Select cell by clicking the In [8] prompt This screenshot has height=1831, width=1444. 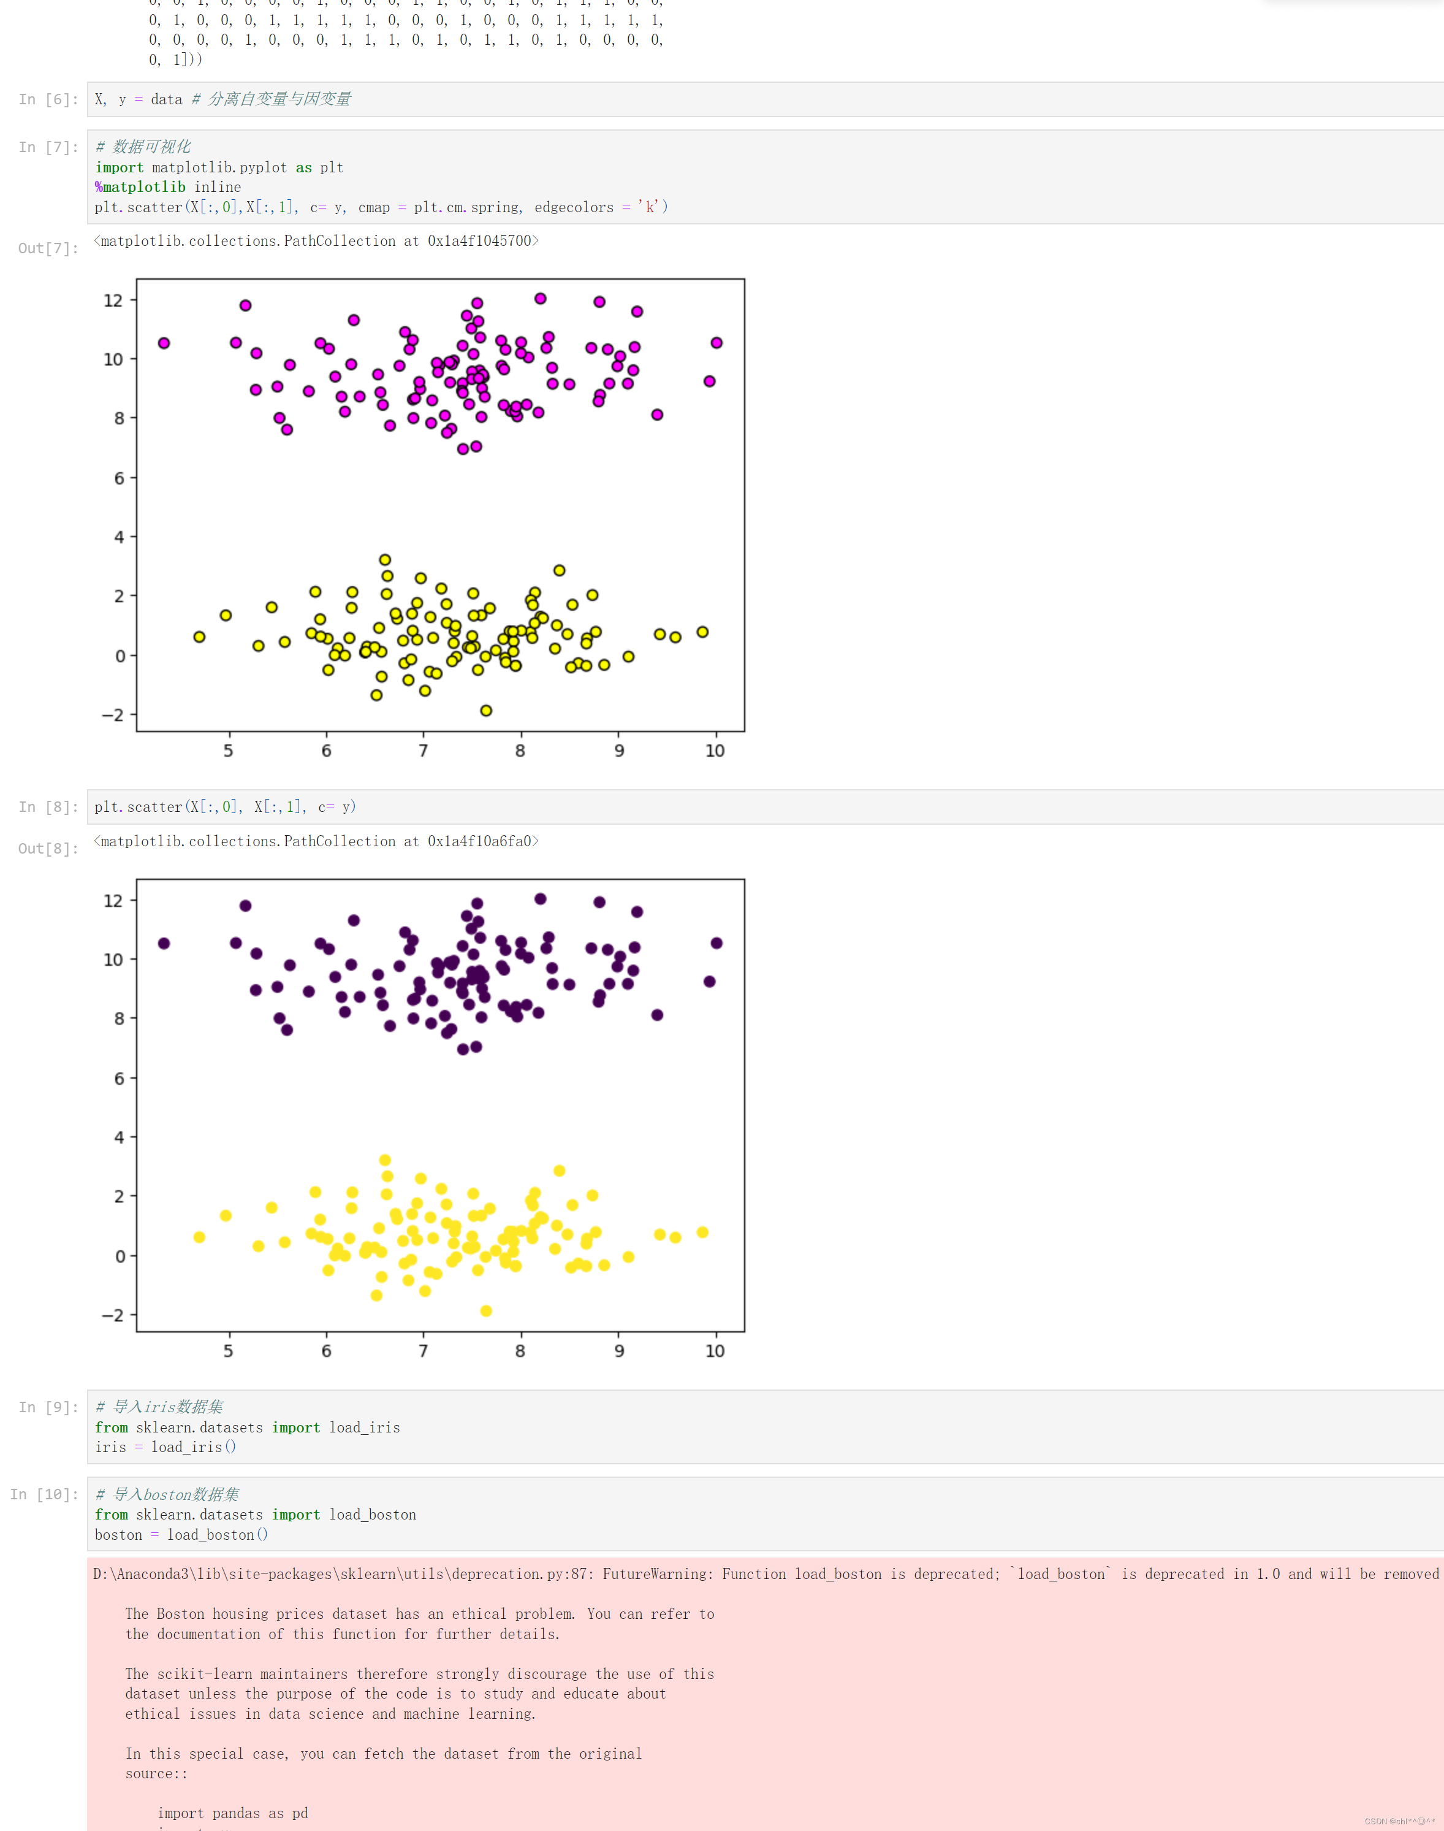pyautogui.click(x=48, y=807)
